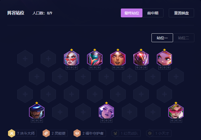Screen dimensions: 201x140
Task: Select the orange-haired green-eyed champion
Action: (x=164, y=58)
